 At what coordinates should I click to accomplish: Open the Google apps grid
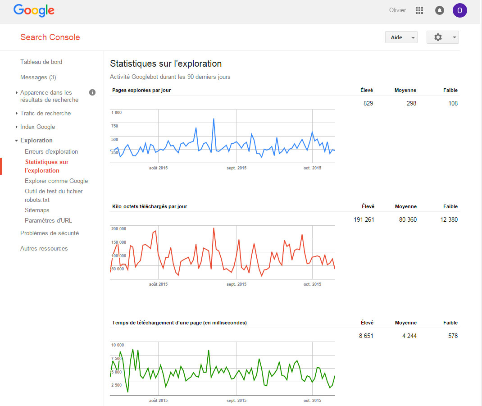click(419, 10)
